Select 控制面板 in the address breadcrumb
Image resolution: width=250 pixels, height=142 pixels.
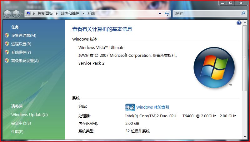click(x=45, y=13)
